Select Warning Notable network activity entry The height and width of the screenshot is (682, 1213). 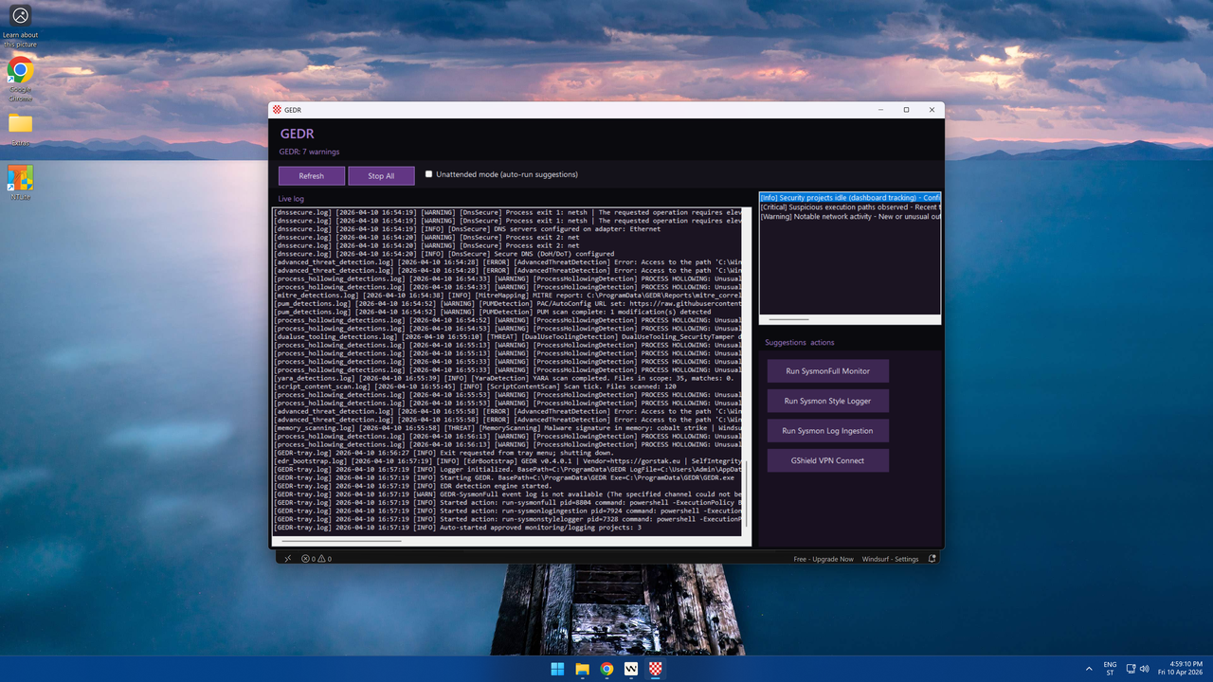(850, 217)
